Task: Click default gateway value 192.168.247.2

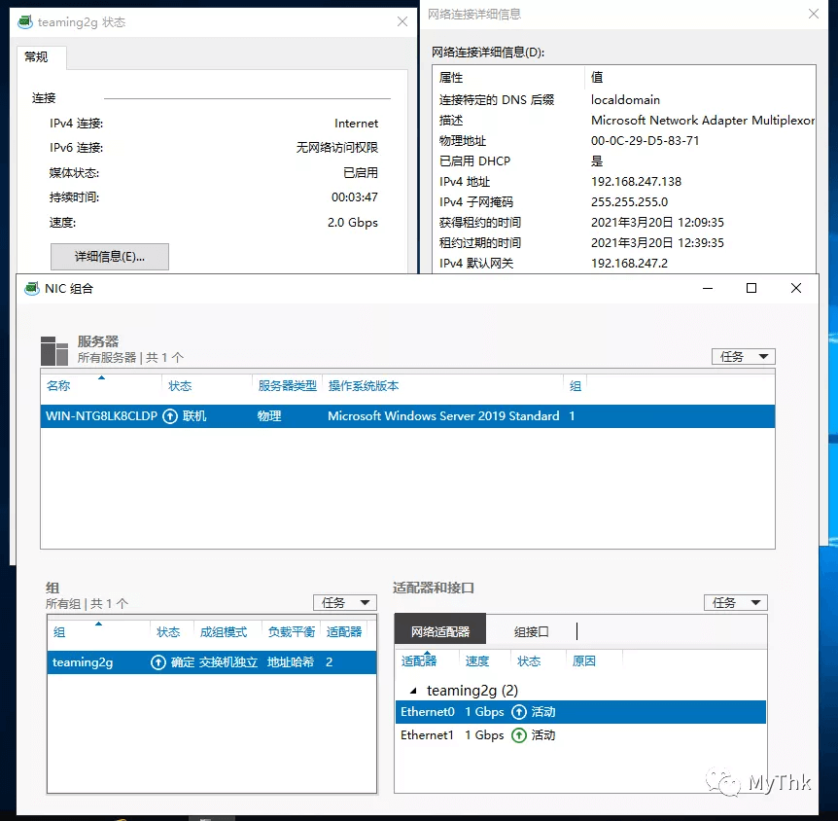Action: click(630, 264)
